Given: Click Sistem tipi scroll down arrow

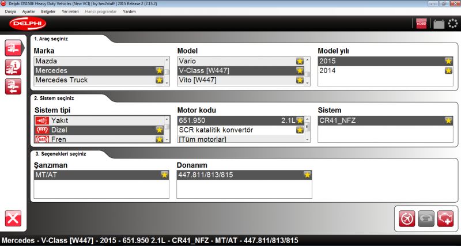Looking at the screenshot, I should coord(167,140).
